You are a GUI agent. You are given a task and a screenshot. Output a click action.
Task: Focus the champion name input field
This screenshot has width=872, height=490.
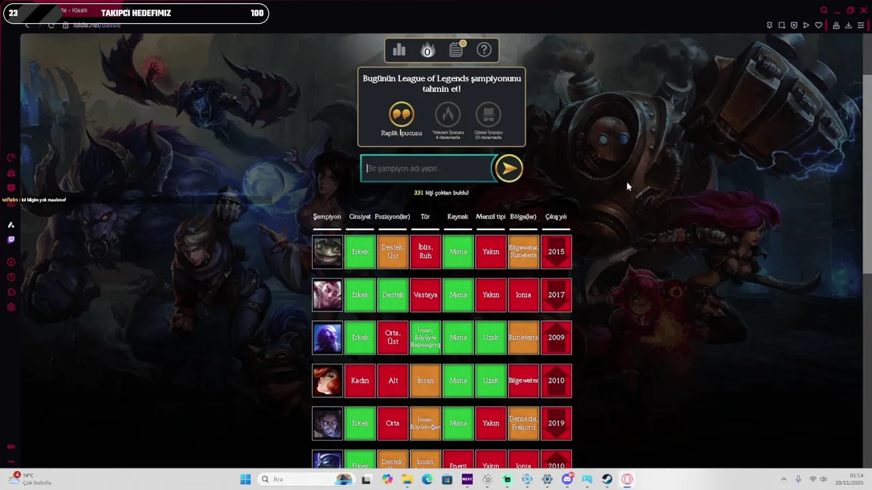[x=428, y=169]
